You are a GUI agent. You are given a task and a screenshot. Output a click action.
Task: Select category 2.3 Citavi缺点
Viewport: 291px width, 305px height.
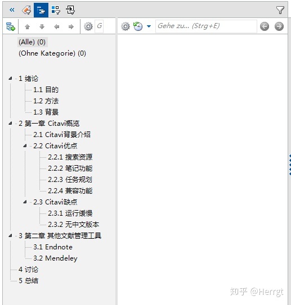pos(55,202)
